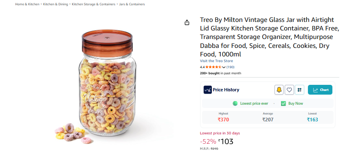Expand the rating breakdown chevron
Screen dimensions: 345x151
click(224, 67)
